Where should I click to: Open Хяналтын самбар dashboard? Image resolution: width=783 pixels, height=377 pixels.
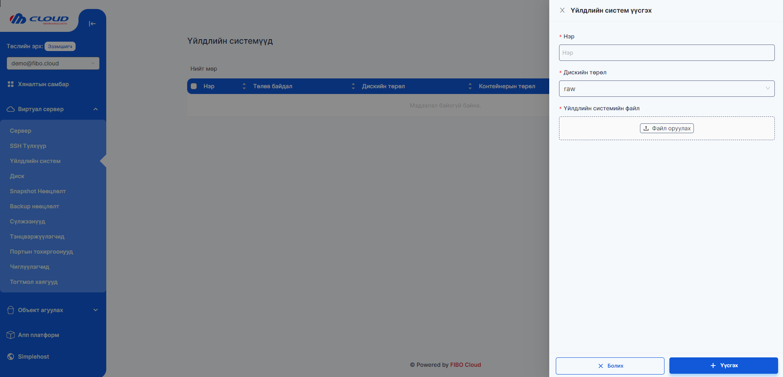pyautogui.click(x=43, y=84)
